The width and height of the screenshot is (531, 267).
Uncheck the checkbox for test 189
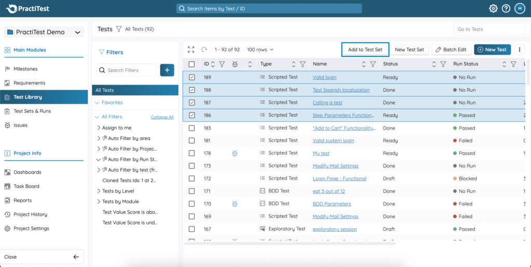[192, 77]
